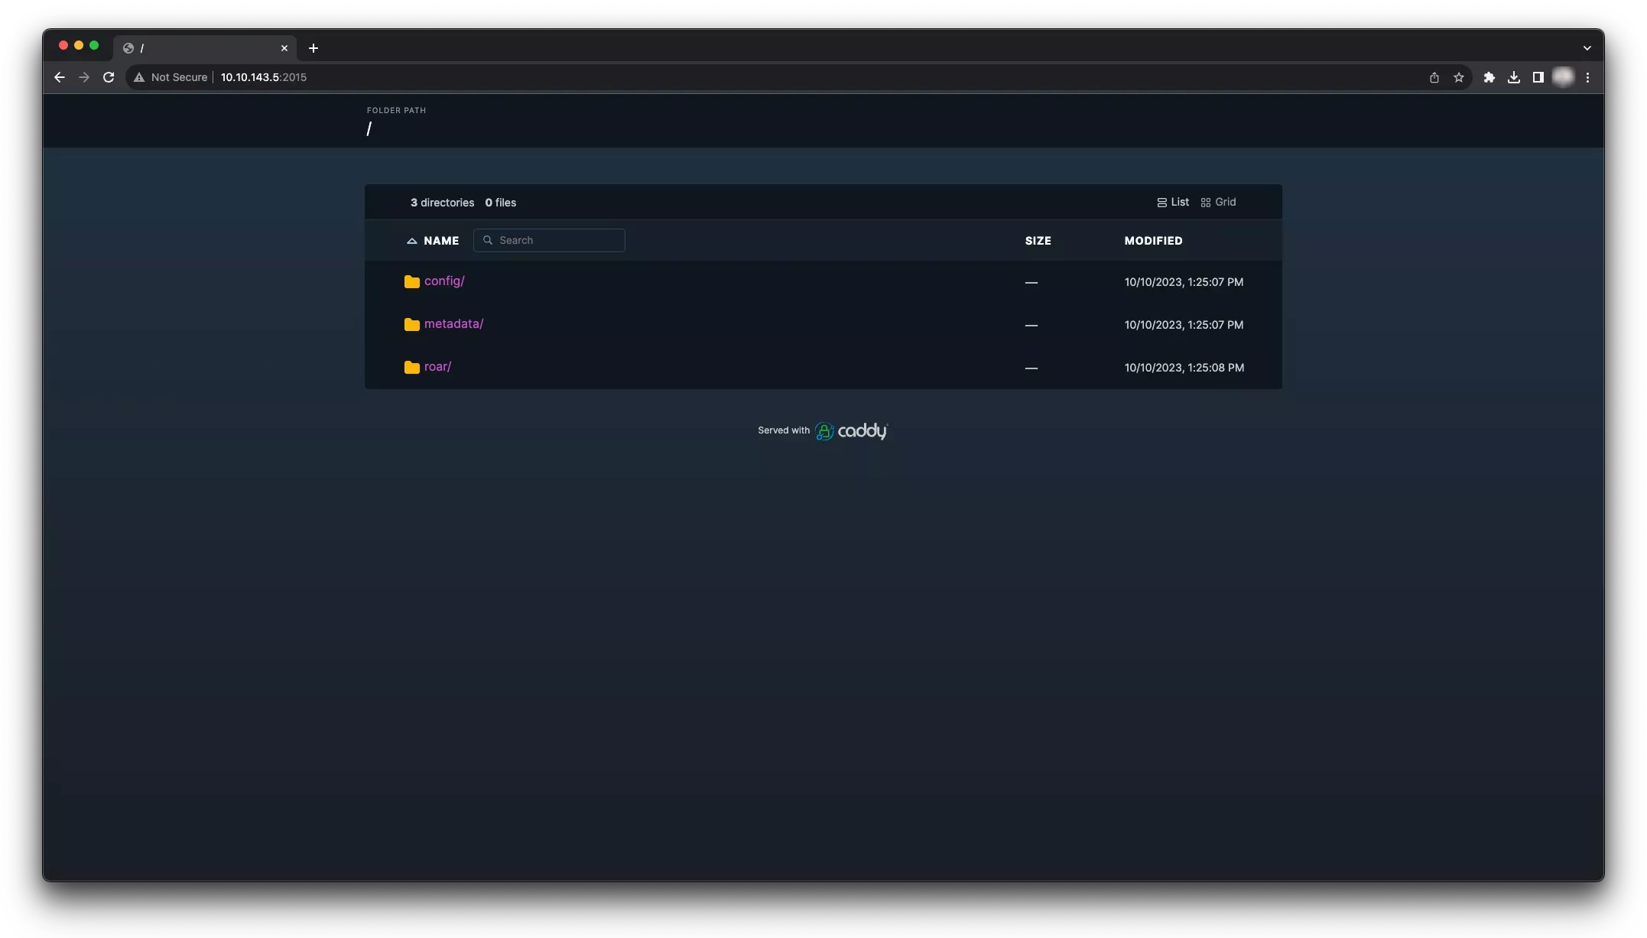This screenshot has width=1647, height=938.
Task: Open the metadata/ directory link
Action: (453, 324)
